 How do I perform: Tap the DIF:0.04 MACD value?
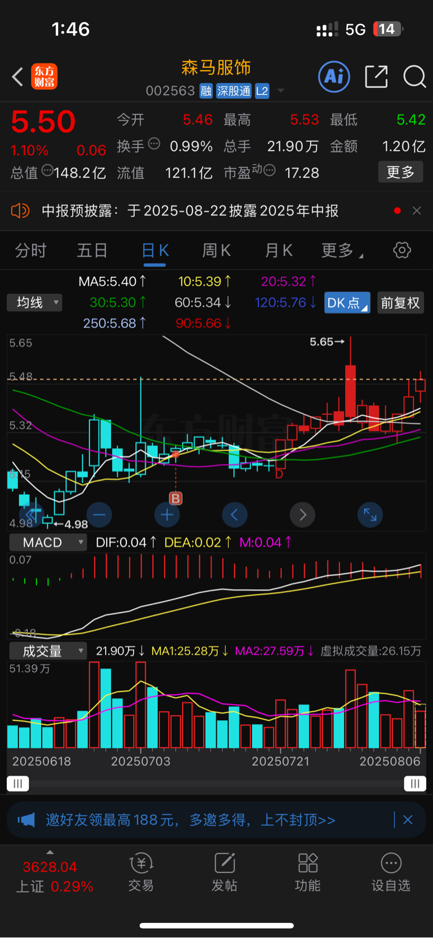tap(126, 543)
